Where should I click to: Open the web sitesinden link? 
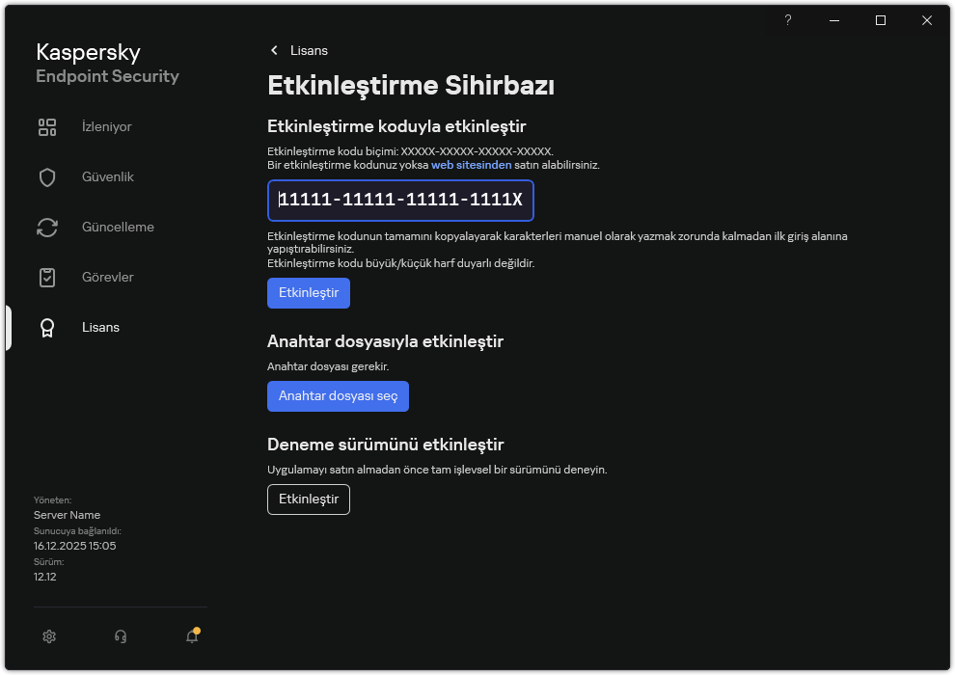[471, 164]
